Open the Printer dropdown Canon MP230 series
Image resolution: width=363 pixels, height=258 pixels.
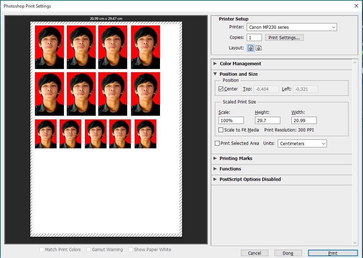292,27
